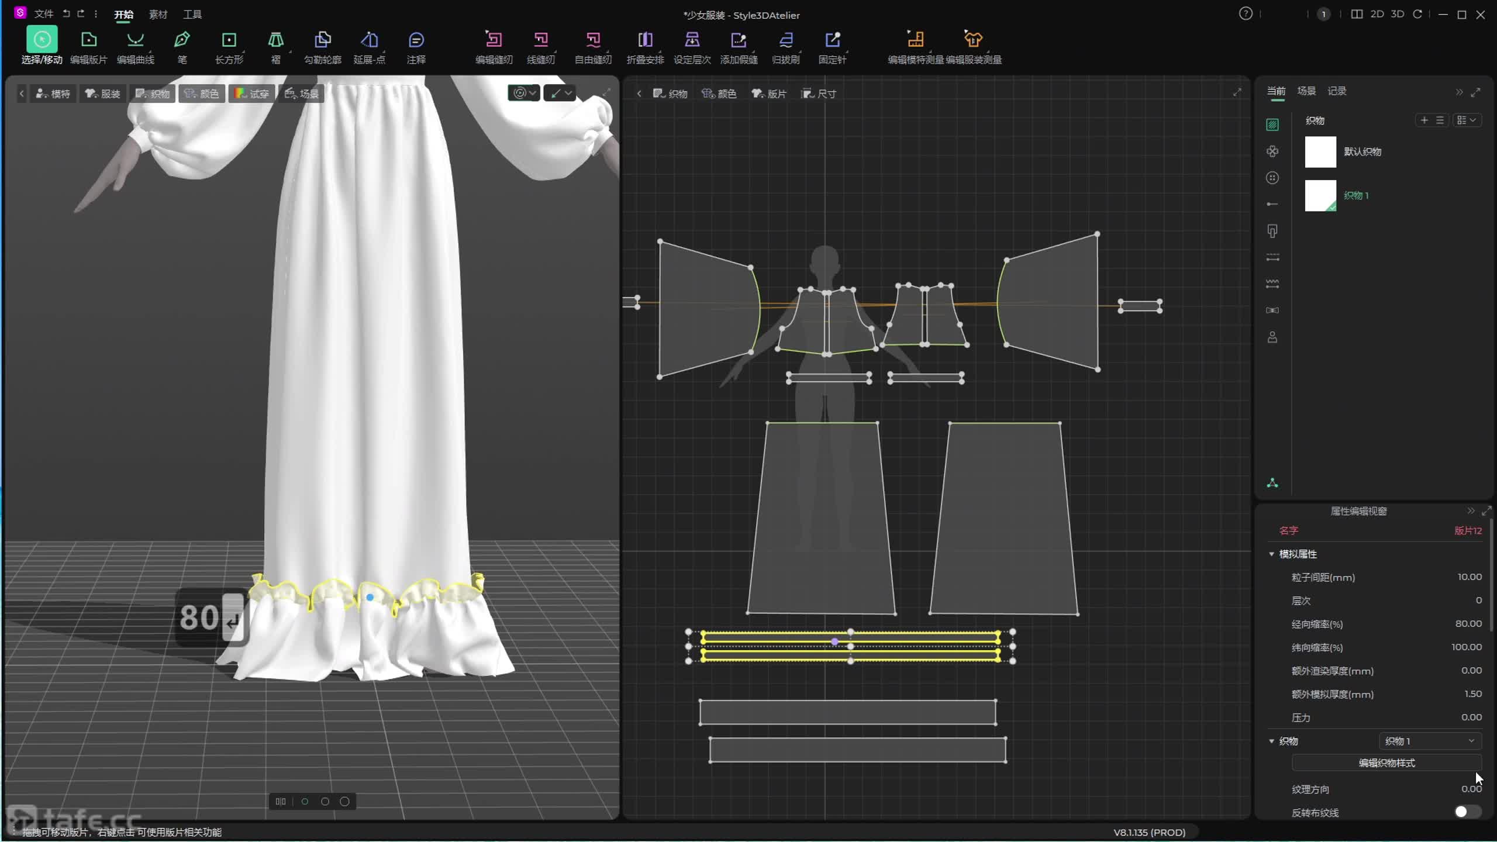1497x842 pixels.
Task: Add a new fabric with plus button
Action: (1424, 120)
